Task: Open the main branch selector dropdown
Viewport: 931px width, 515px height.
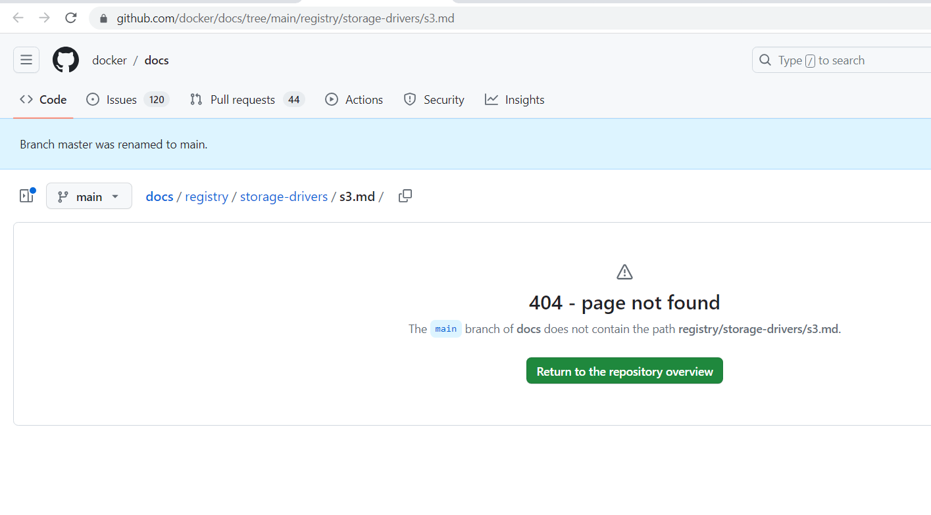Action: coord(89,196)
